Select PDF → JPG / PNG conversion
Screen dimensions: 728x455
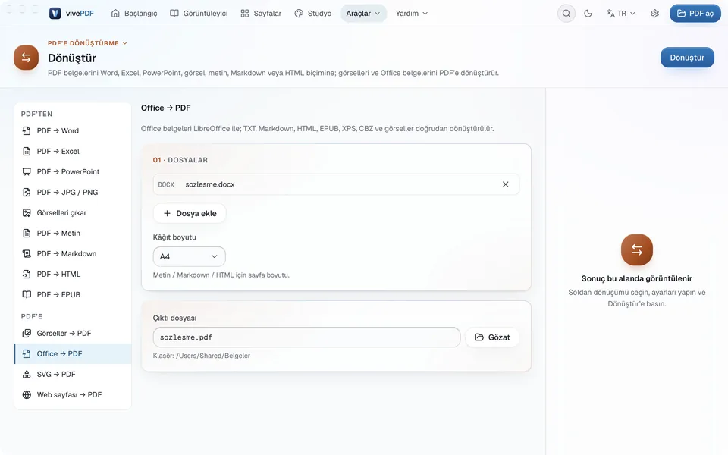[73, 192]
